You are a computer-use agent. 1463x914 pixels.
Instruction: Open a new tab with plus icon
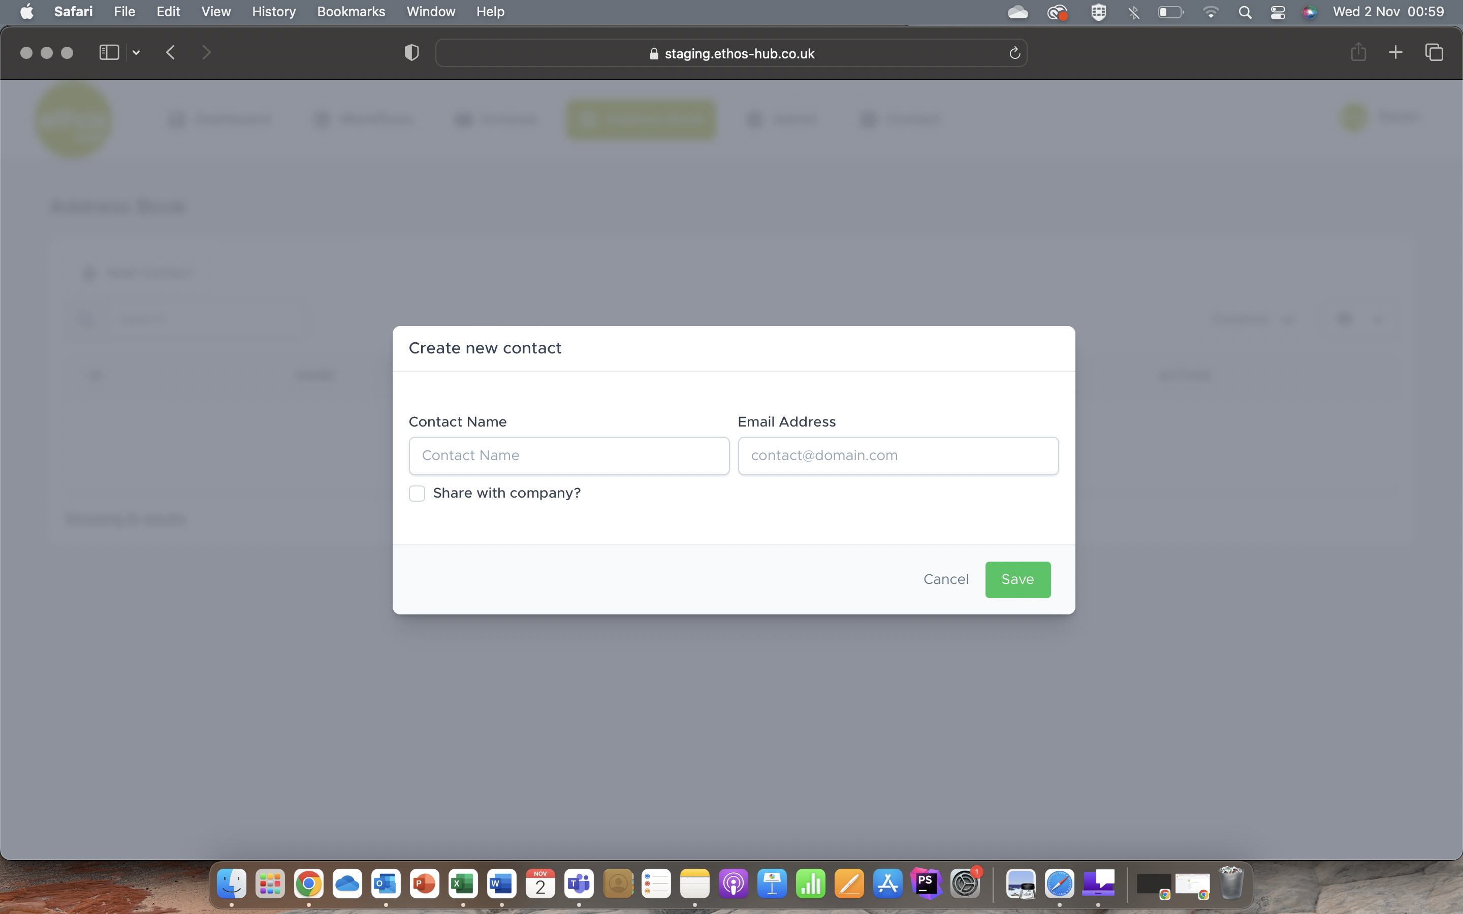point(1395,53)
